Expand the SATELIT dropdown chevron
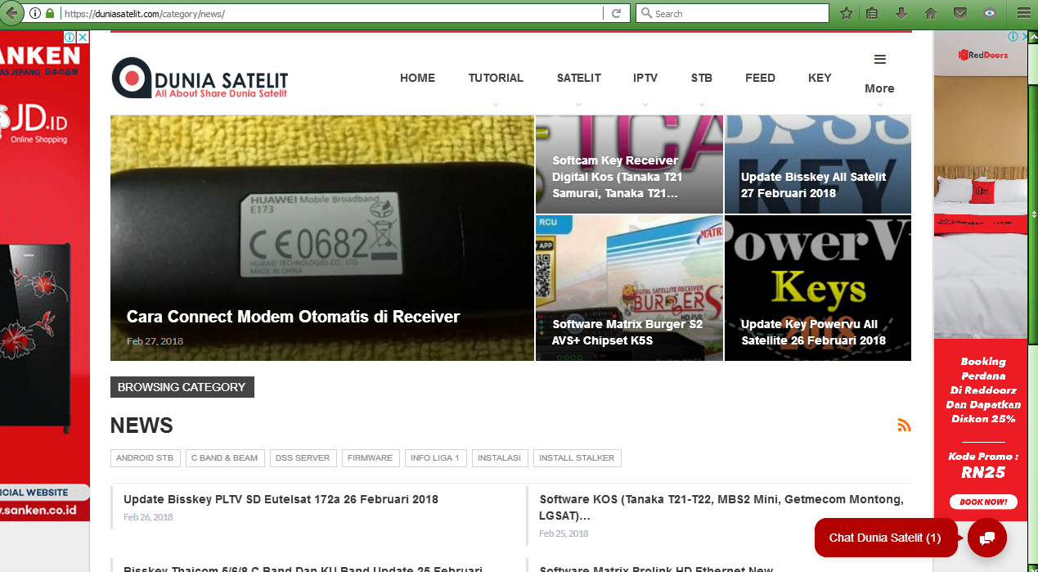1038x572 pixels. point(578,104)
